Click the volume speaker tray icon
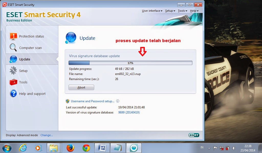The image size is (262, 153). pos(234,148)
